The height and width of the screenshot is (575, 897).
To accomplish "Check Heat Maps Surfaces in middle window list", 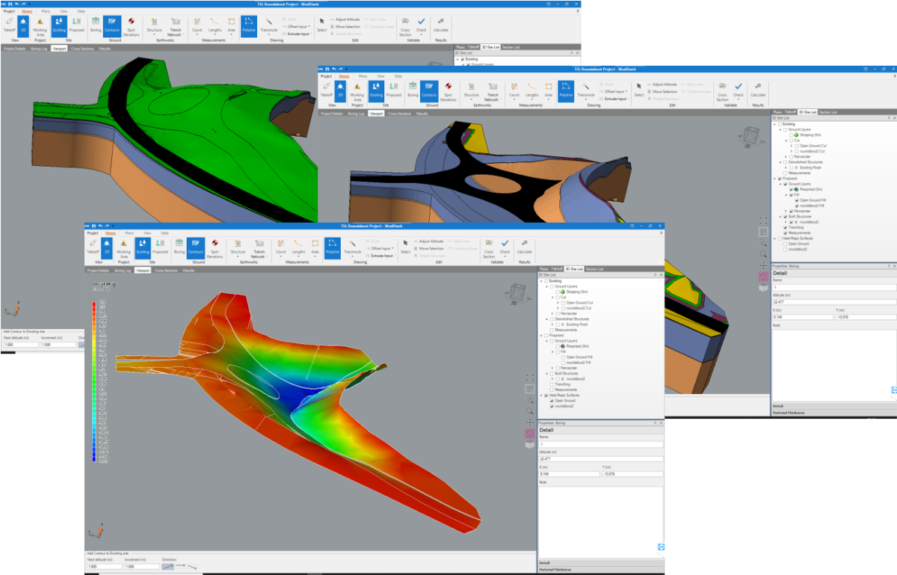I will (780, 238).
